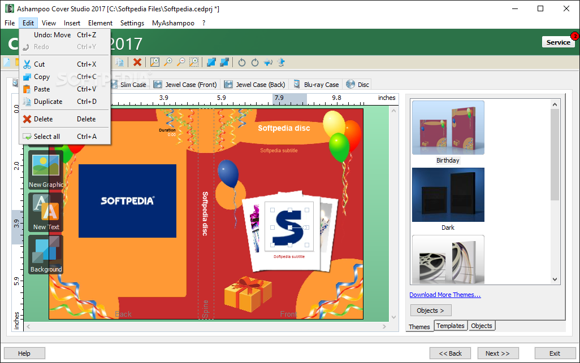580x363 pixels.
Task: Click the 'Softpedia subtitle' text under title
Action: [x=279, y=151]
